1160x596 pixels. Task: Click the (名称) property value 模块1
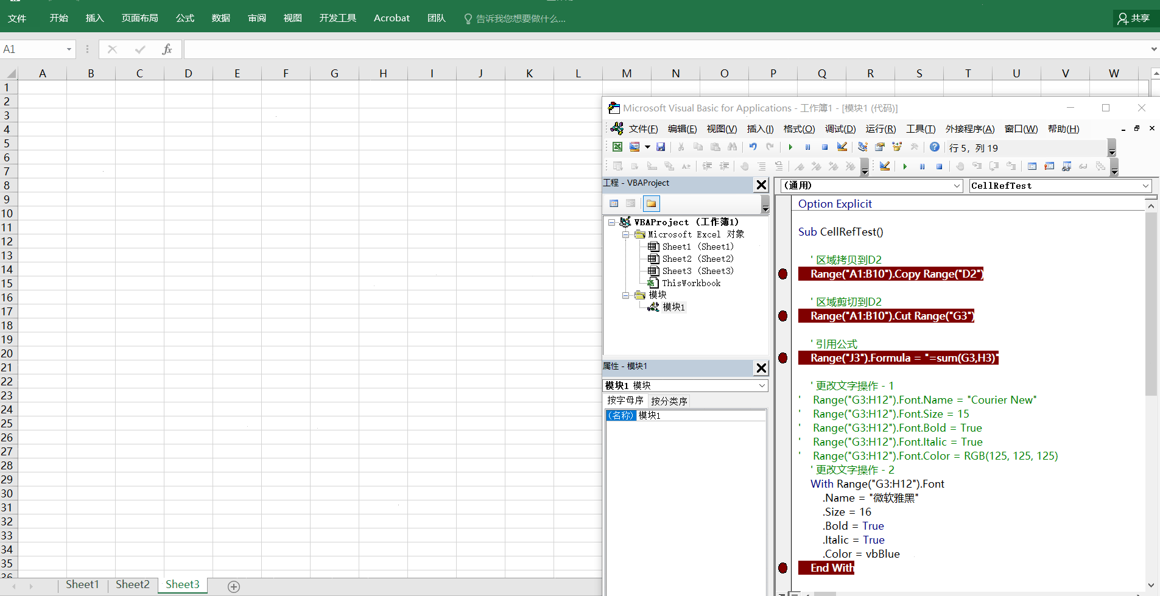701,415
